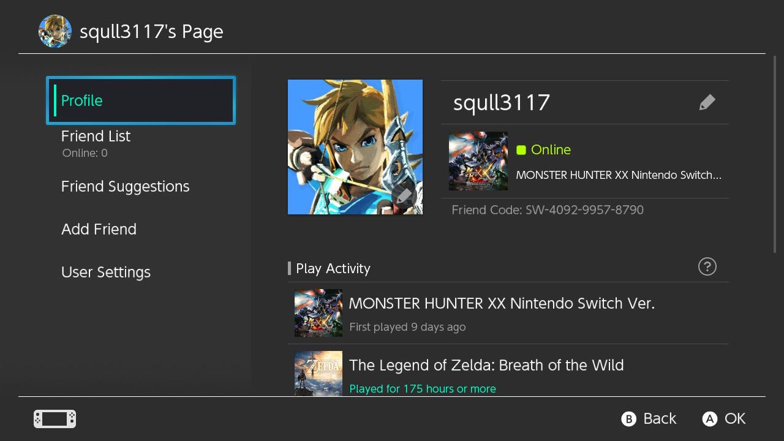Select the Profile menu item
Screen dimensions: 784x441
pyautogui.click(x=141, y=100)
